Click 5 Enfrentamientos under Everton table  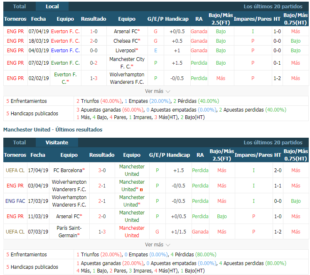point(27,101)
